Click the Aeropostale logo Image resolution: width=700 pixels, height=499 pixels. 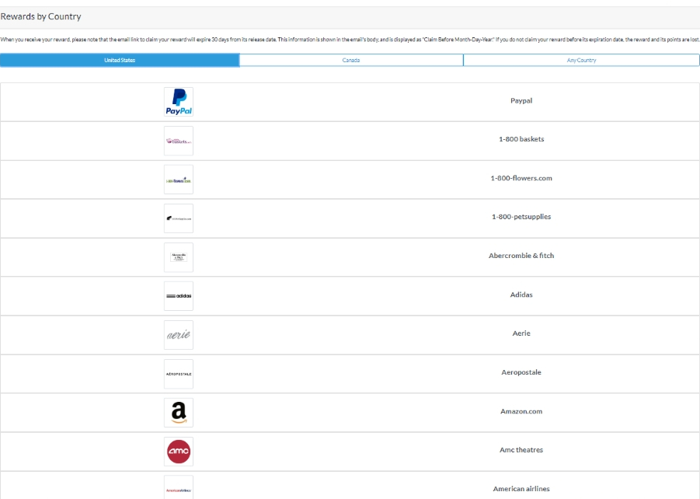179,374
